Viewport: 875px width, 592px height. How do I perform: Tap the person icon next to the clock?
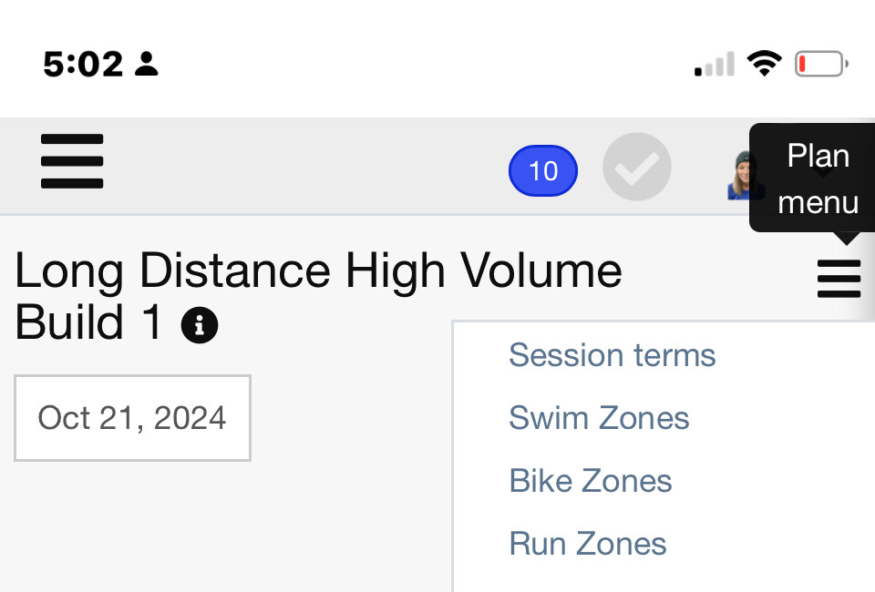tap(147, 64)
